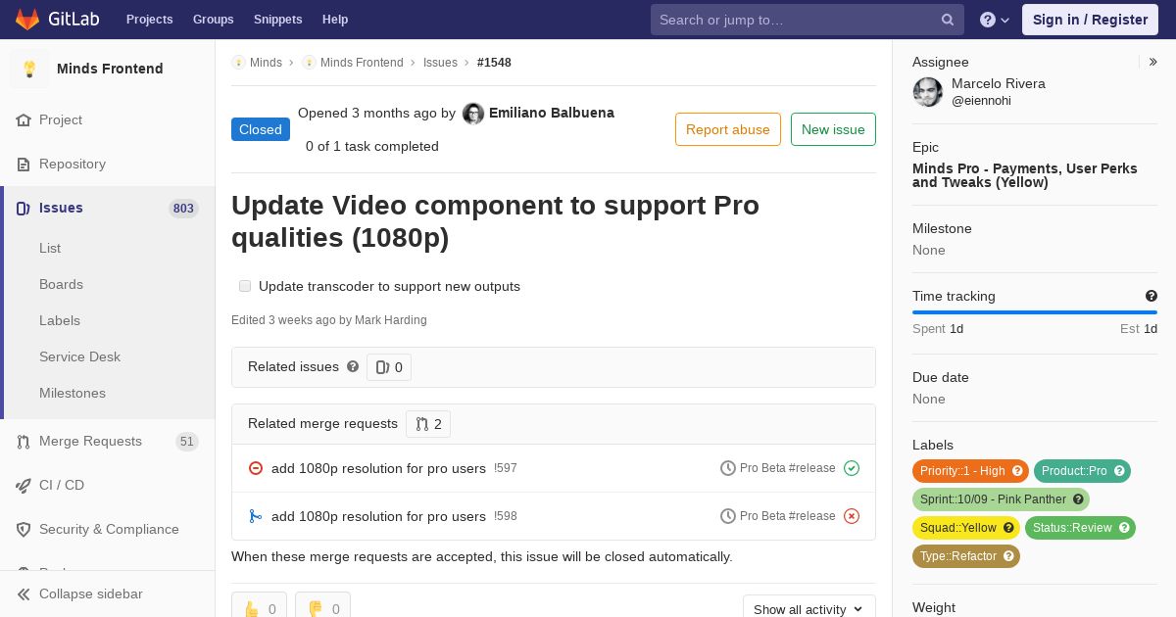Click the Sign in / Register button

pos(1090,20)
